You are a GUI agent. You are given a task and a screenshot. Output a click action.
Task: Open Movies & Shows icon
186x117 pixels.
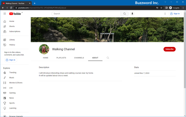click(5, 83)
